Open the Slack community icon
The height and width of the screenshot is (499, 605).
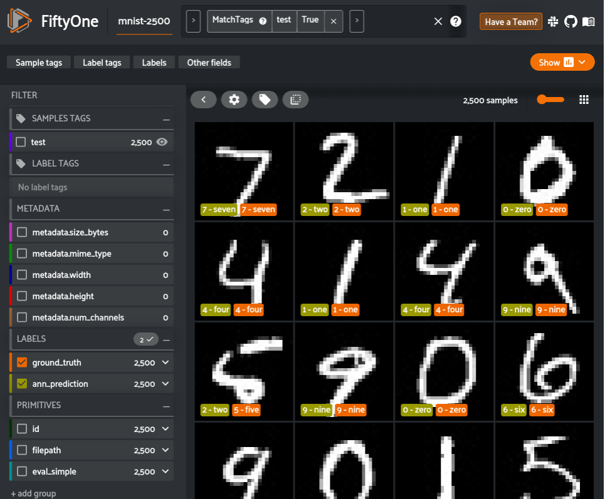click(x=553, y=21)
